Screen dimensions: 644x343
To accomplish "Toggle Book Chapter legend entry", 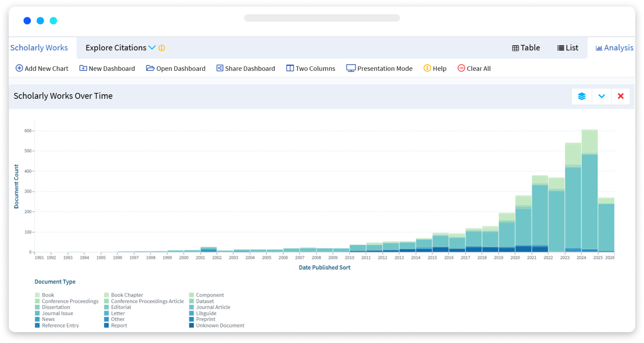I will coord(127,295).
